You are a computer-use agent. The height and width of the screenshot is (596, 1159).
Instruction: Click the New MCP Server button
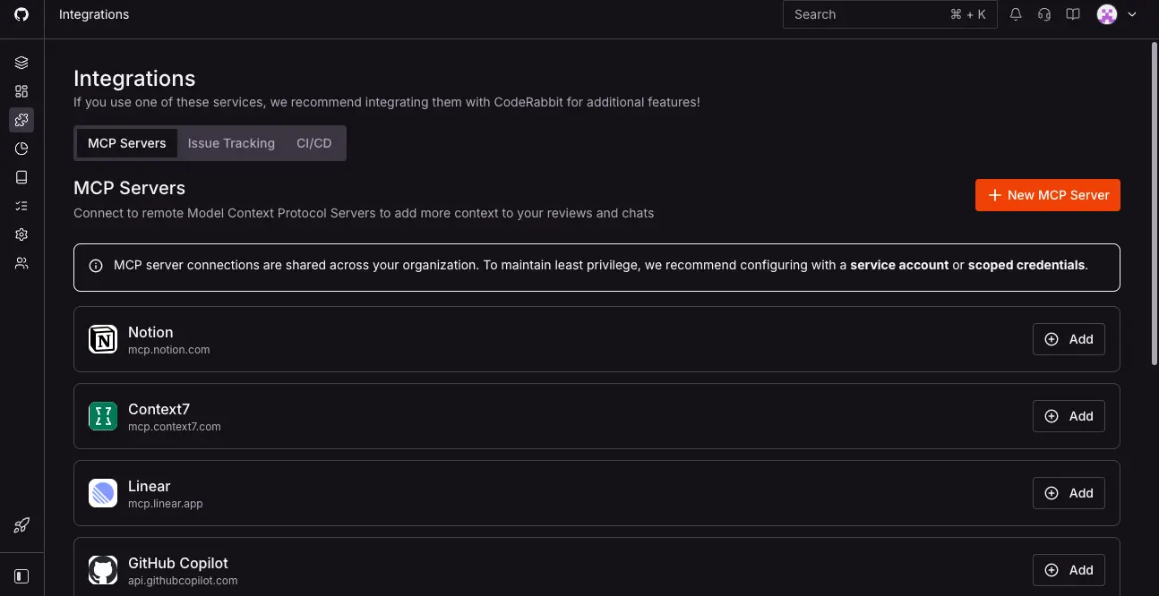[1047, 194]
